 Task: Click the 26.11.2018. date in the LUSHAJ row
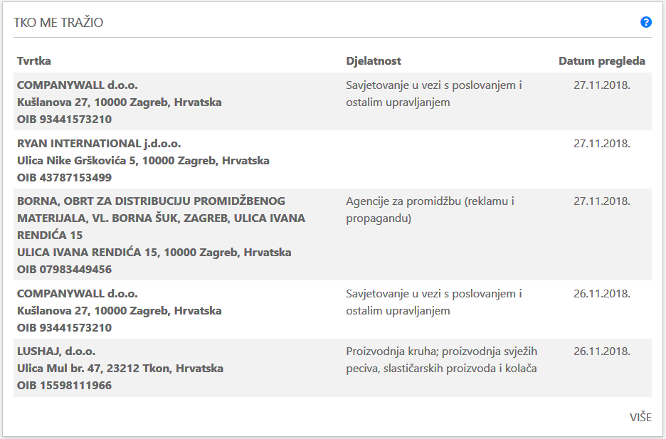(x=602, y=351)
